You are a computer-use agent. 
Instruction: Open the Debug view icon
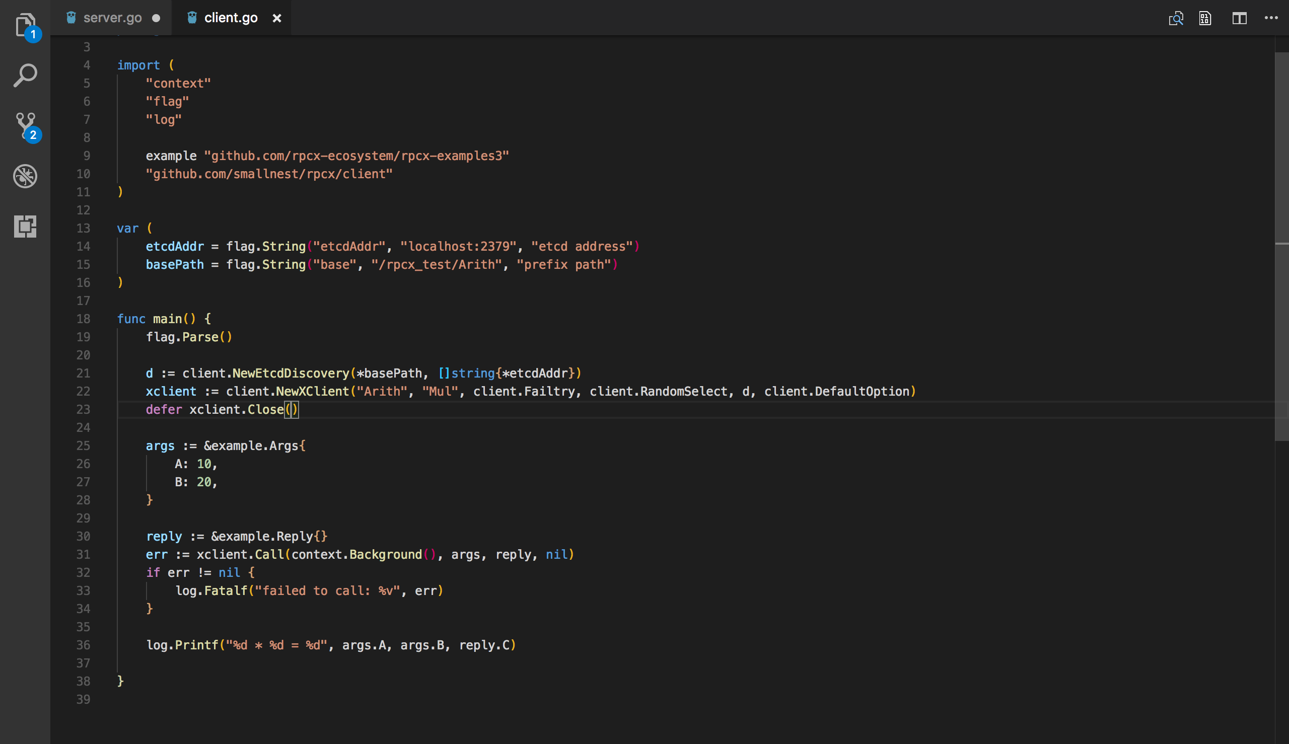click(x=25, y=176)
